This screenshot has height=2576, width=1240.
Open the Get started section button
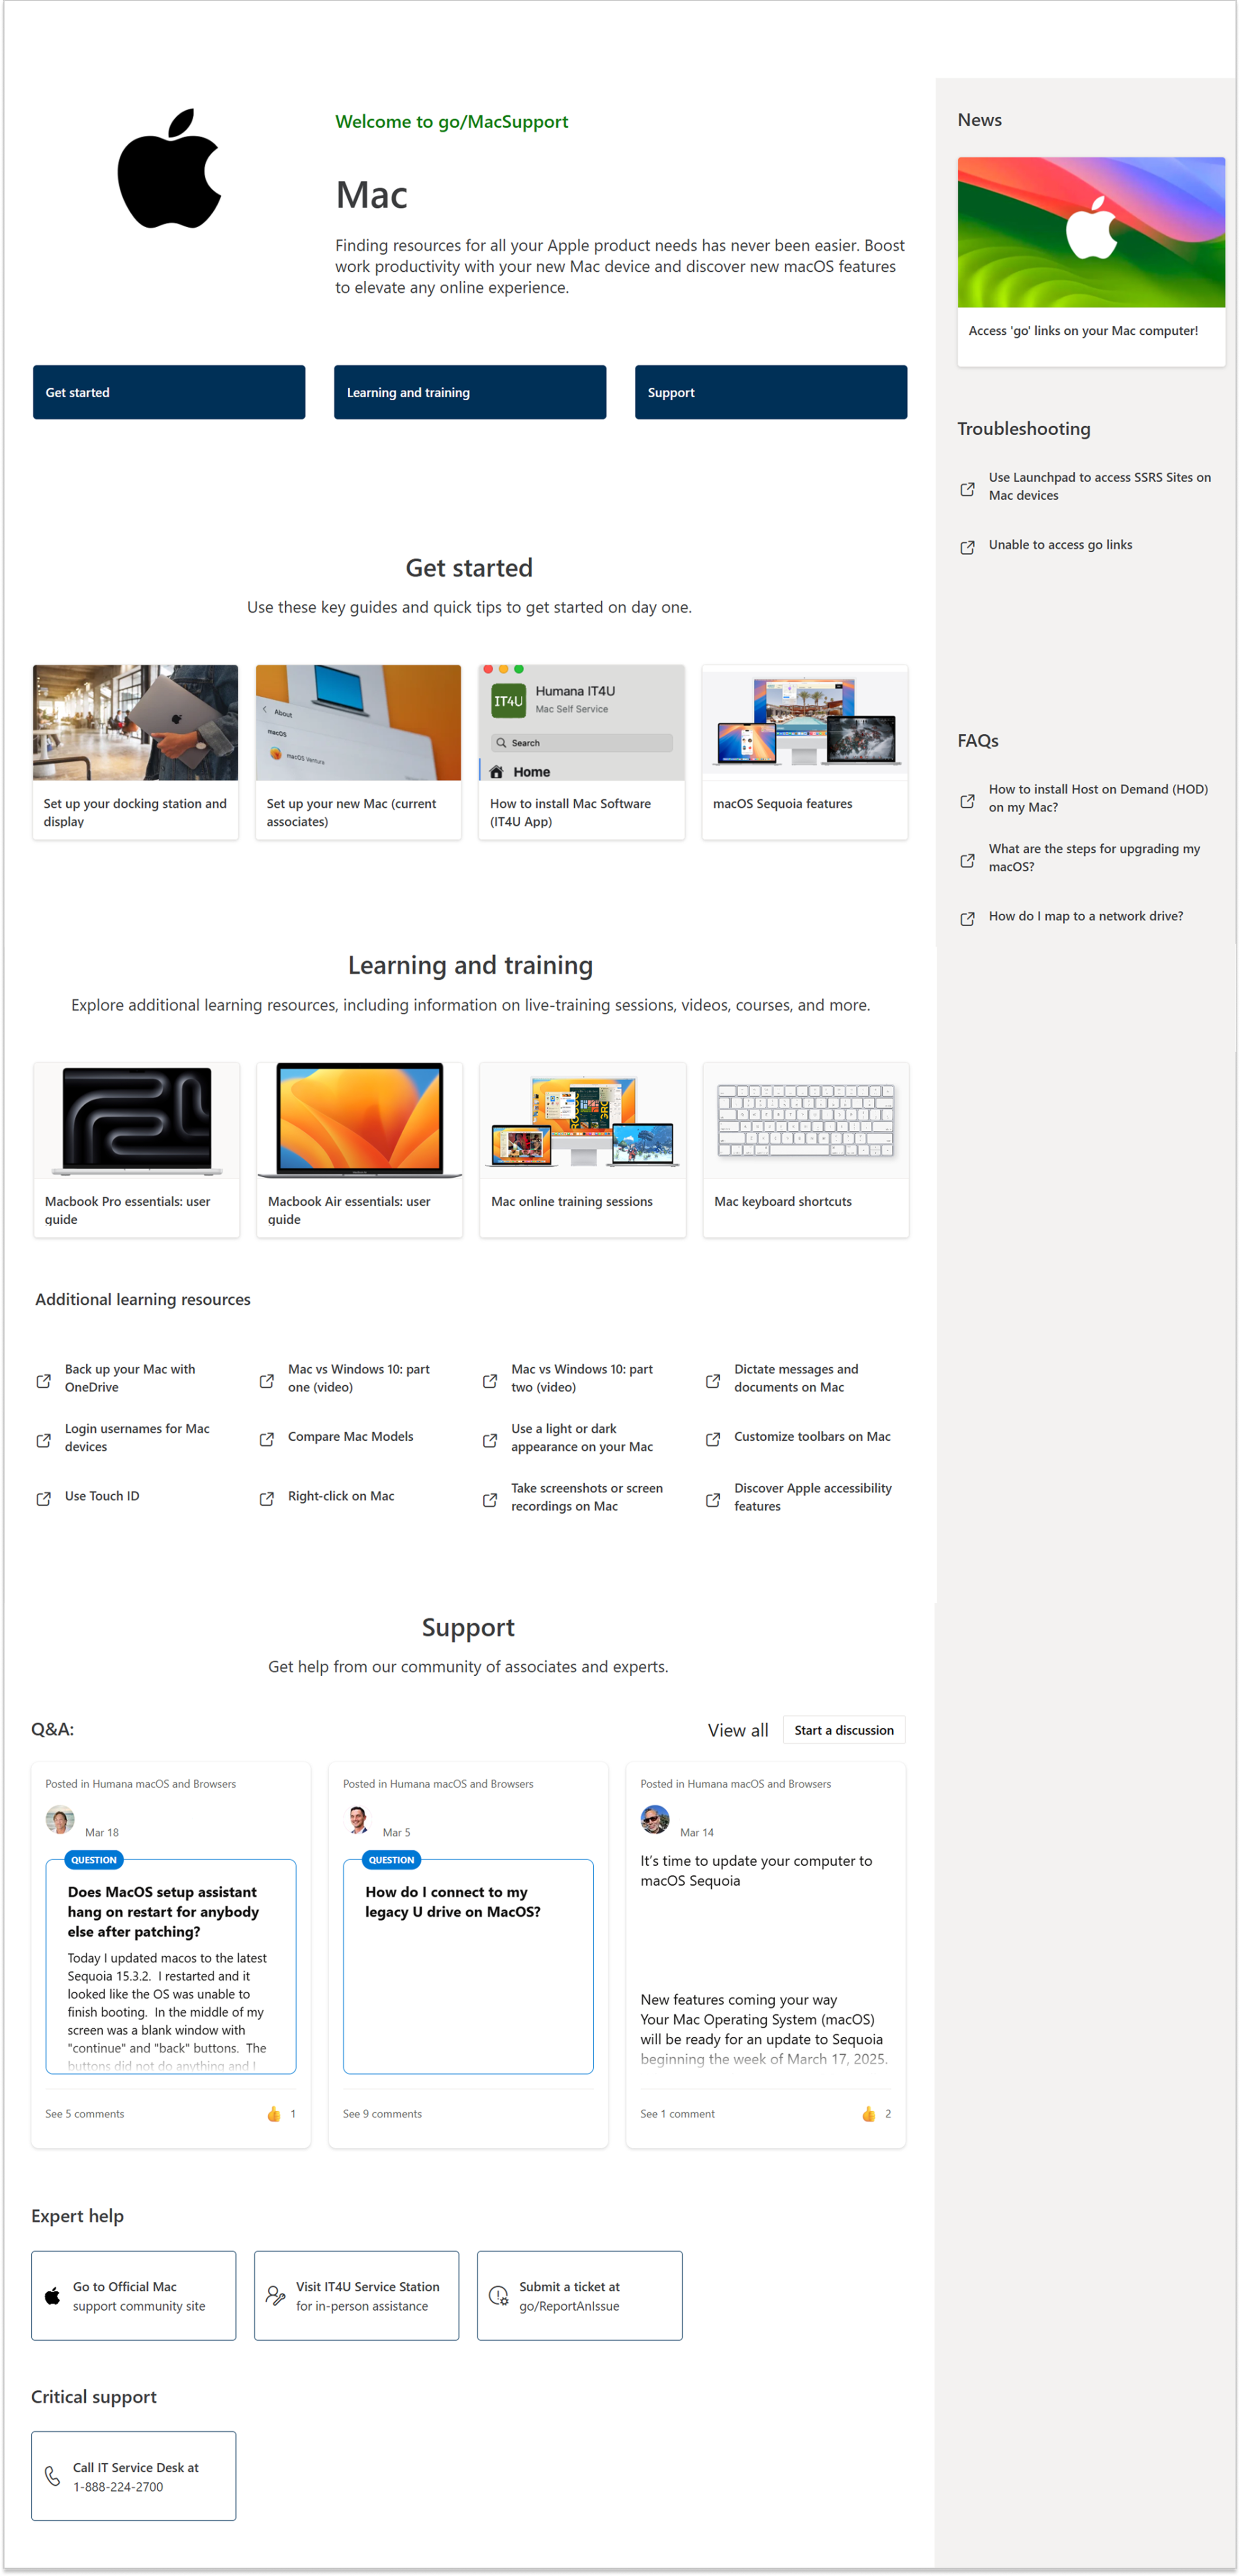click(x=169, y=392)
